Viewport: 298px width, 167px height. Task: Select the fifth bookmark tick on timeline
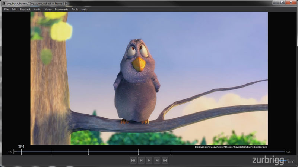point(171,152)
